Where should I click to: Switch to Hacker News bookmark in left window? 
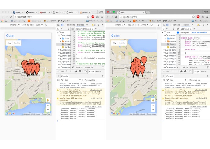coord(34,21)
